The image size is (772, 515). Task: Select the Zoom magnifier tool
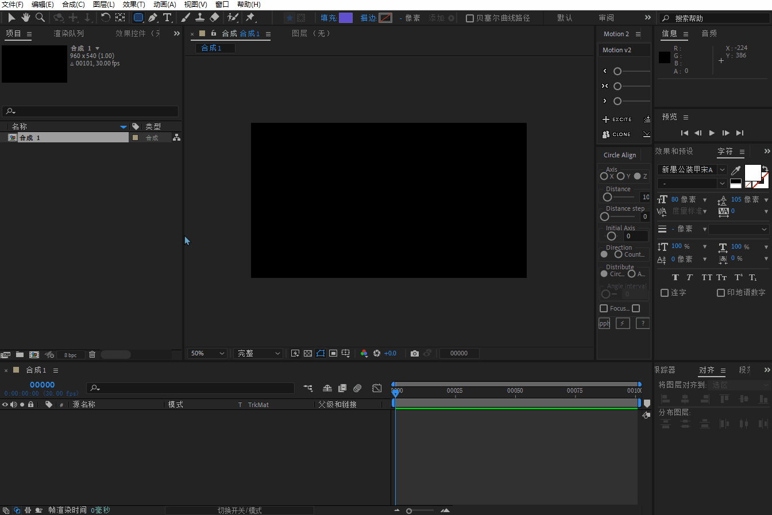40,18
